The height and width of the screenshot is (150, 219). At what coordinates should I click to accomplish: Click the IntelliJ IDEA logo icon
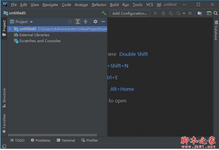coord(5,5)
